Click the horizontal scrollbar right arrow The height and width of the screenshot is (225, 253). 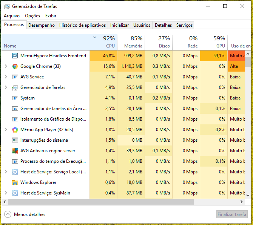pyautogui.click(x=242, y=202)
